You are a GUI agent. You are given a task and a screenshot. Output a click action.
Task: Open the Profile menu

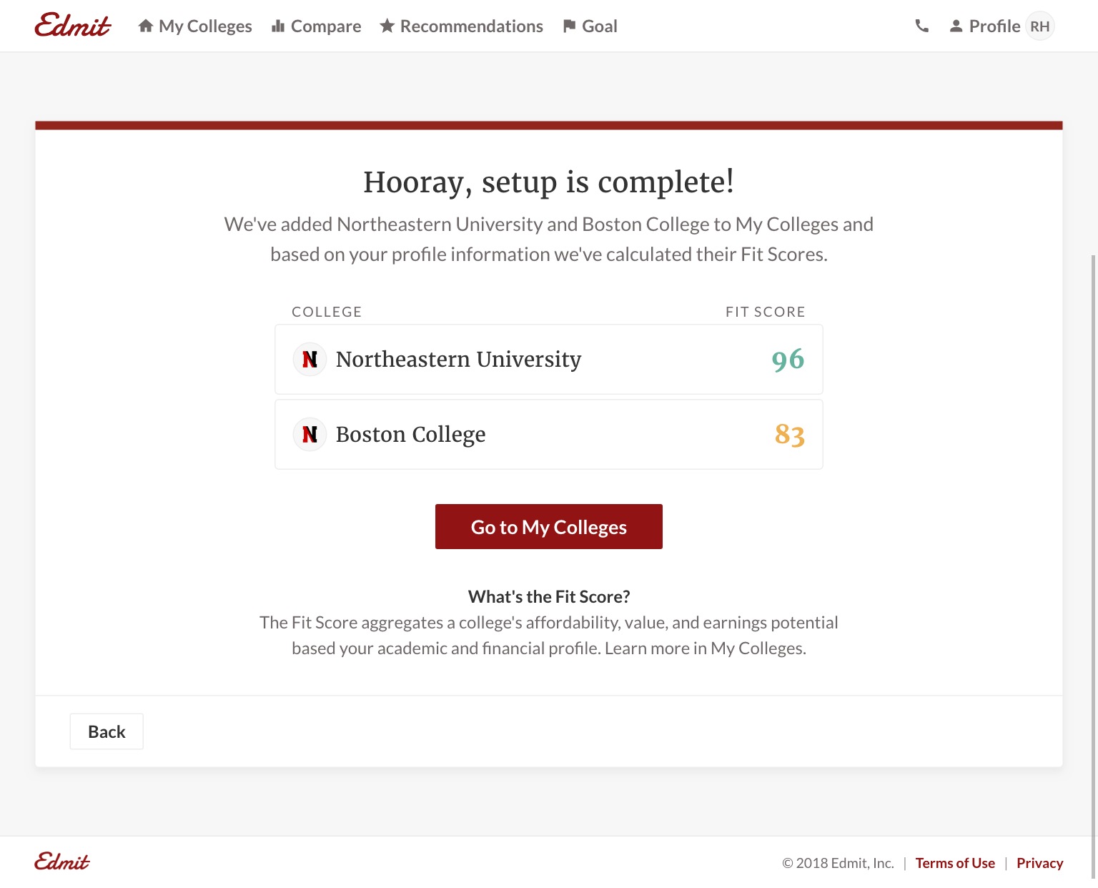(x=1001, y=26)
